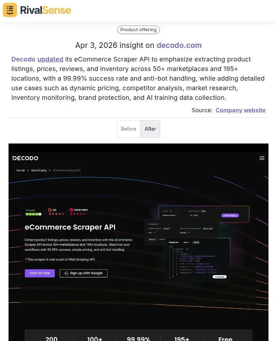277x341 pixels.
Task: Switch to the Before view
Action: pyautogui.click(x=129, y=129)
